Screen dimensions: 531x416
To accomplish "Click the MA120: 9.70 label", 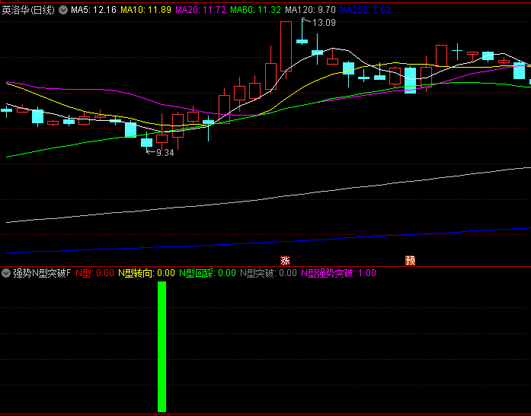I will (x=310, y=10).
